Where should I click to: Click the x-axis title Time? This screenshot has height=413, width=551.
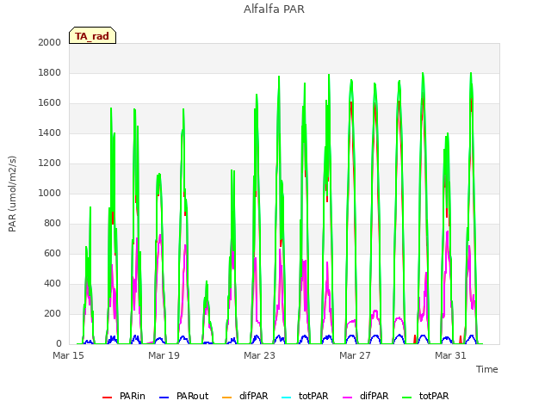(x=487, y=369)
